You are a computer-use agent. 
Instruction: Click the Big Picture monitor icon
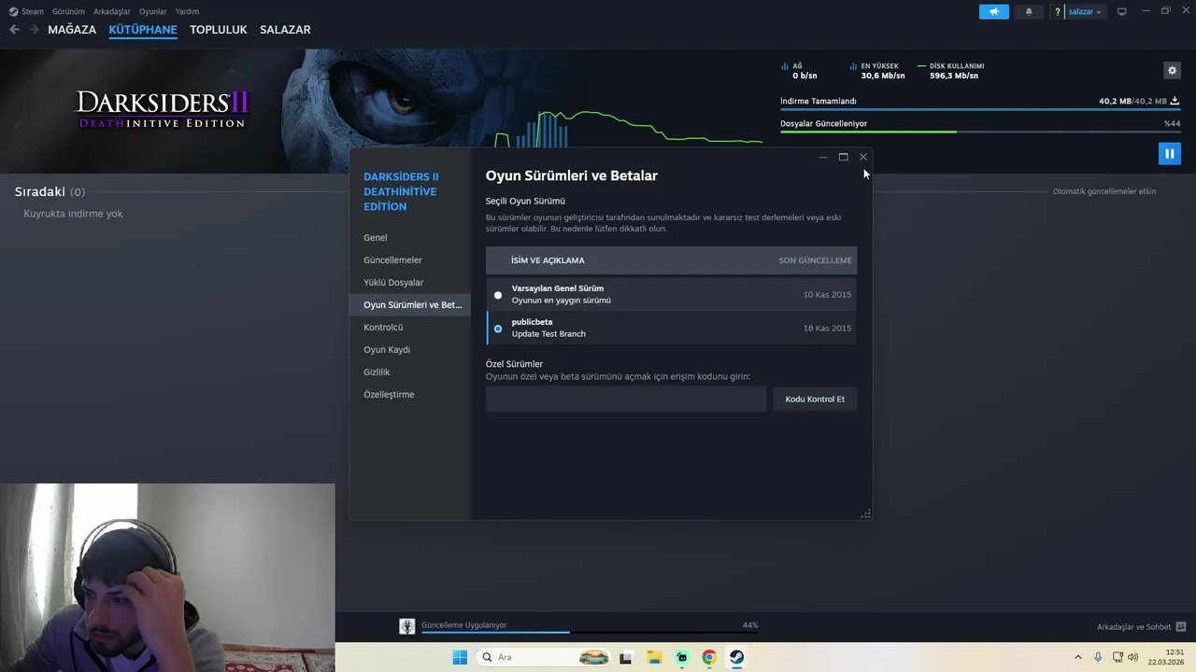tap(1122, 11)
